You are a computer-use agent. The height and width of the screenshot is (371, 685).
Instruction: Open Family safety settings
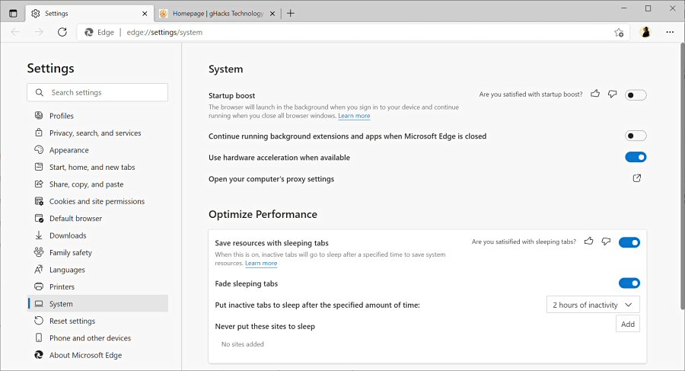click(98, 252)
